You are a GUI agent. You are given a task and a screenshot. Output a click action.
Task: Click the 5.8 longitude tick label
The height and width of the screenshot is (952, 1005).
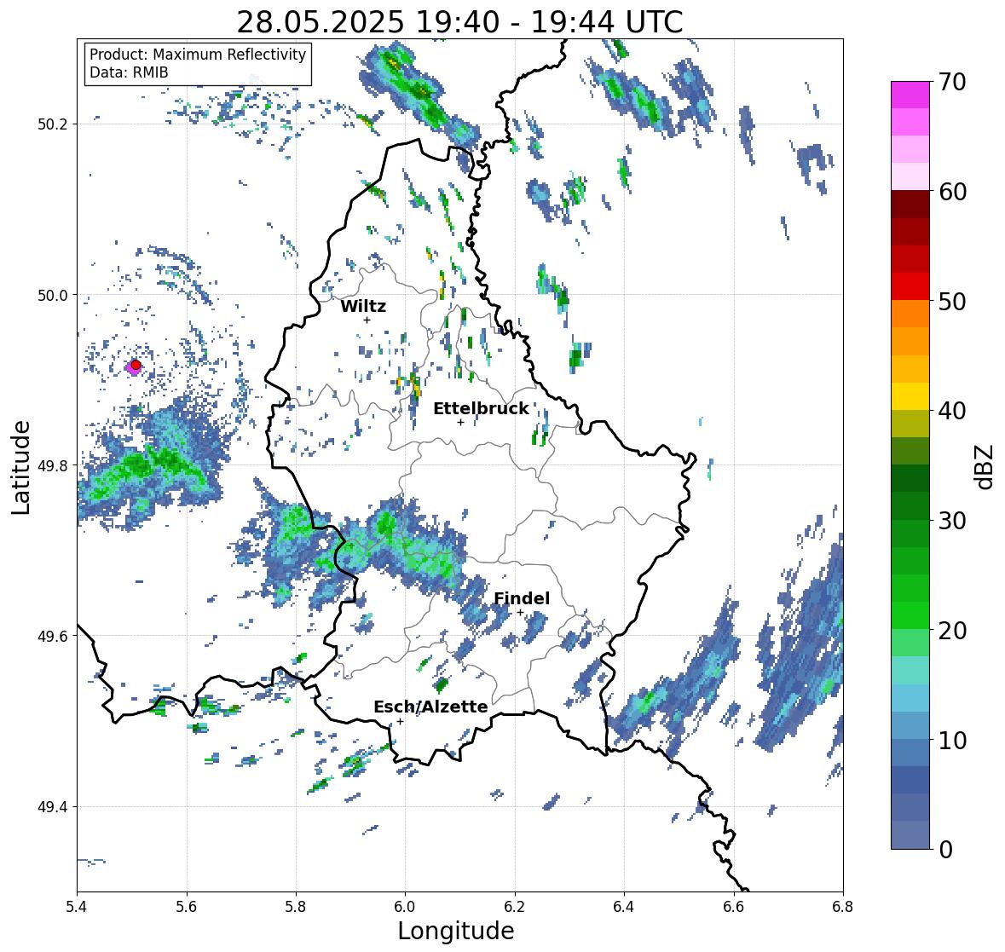tap(296, 906)
